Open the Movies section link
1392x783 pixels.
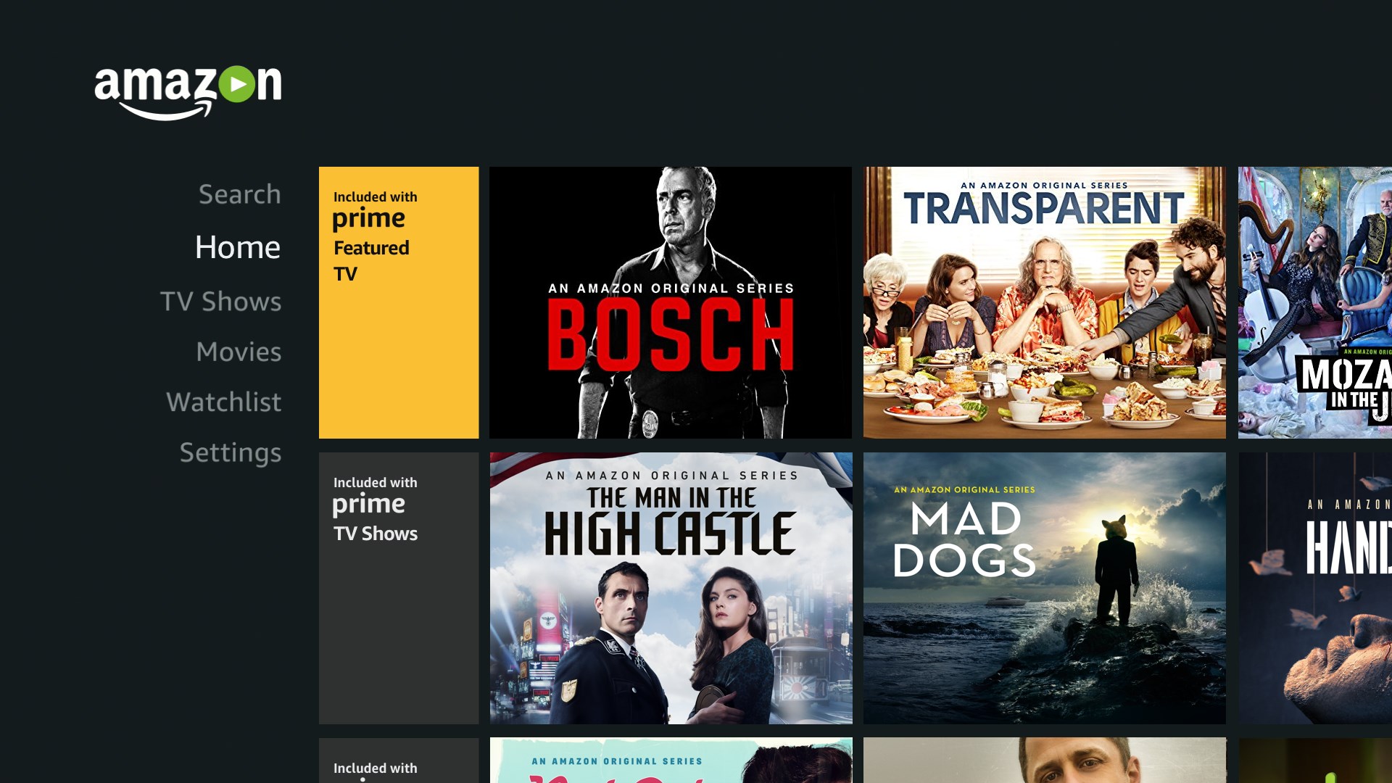[237, 351]
